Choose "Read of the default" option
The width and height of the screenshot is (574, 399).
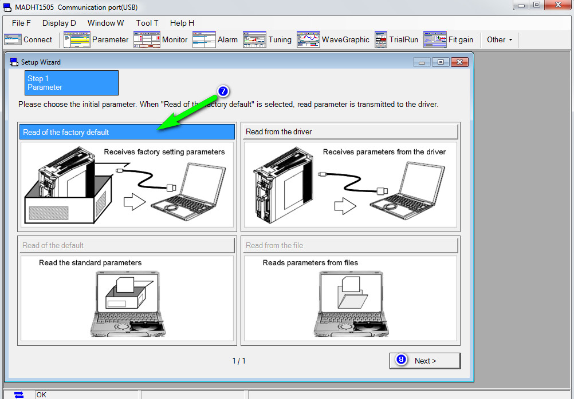pyautogui.click(x=127, y=245)
